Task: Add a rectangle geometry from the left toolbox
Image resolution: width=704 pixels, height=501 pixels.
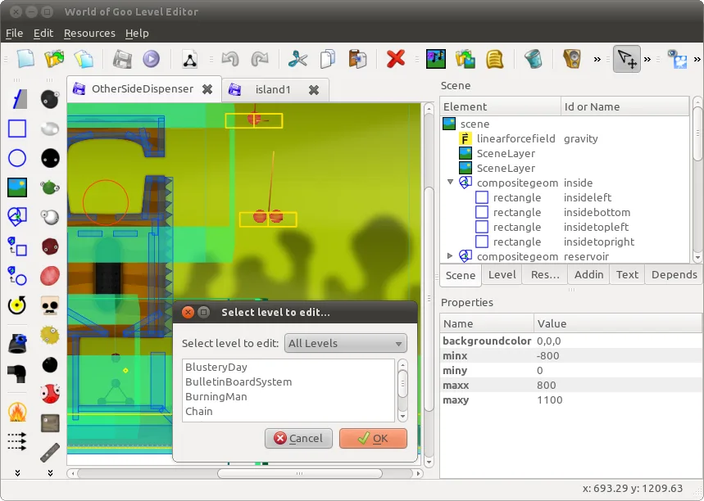Action: 17,129
